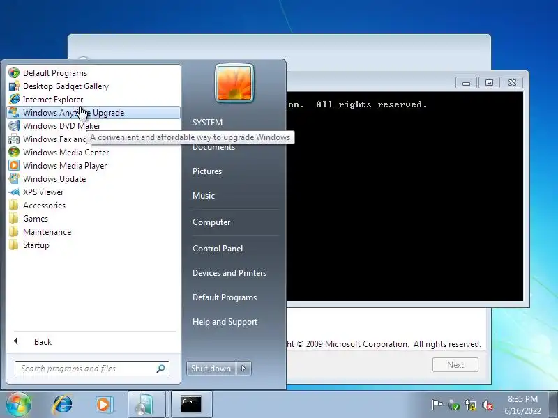
Task: Expand the Accessories folder
Action: pyautogui.click(x=93, y=205)
